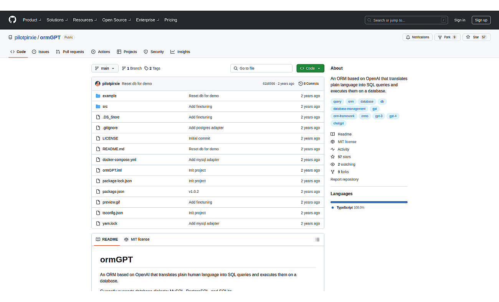Click the Readme book icon in About
The height and width of the screenshot is (302, 499).
333,134
